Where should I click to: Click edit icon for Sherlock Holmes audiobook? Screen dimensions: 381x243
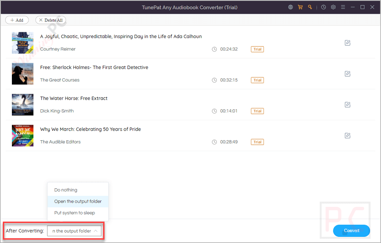click(347, 74)
